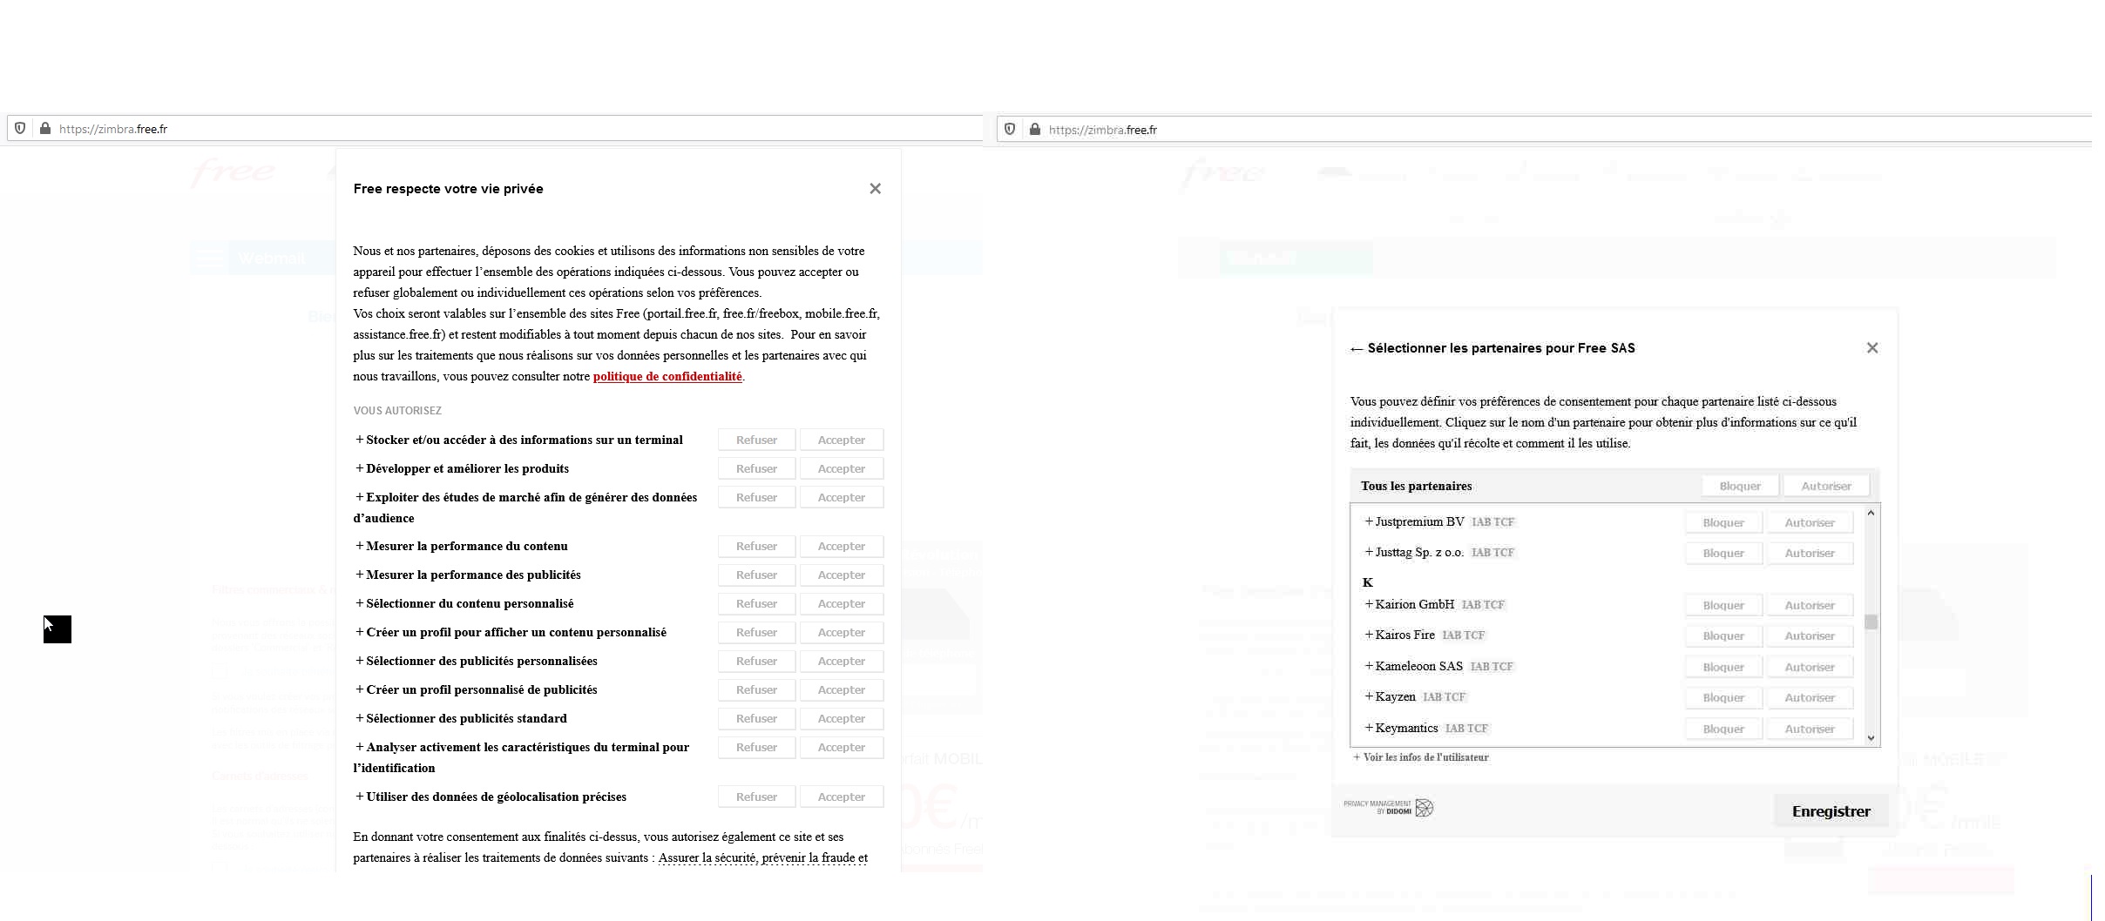The image size is (2105, 921).
Task: Click shield icon in right browser address bar
Action: coord(1010,129)
